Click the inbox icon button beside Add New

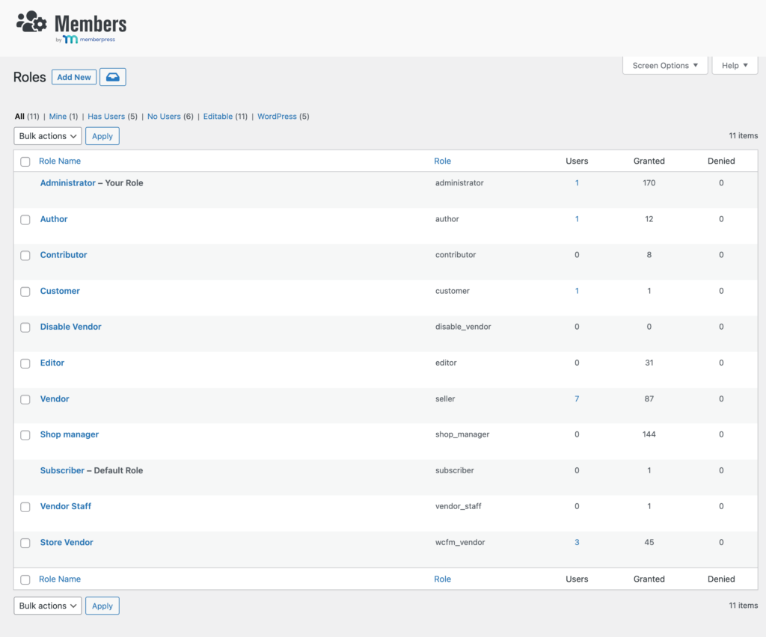[x=113, y=77]
